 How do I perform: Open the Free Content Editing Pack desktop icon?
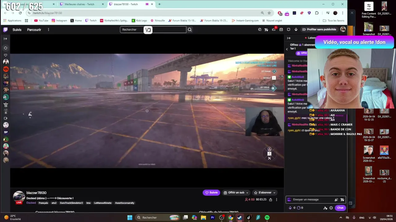(x=369, y=10)
